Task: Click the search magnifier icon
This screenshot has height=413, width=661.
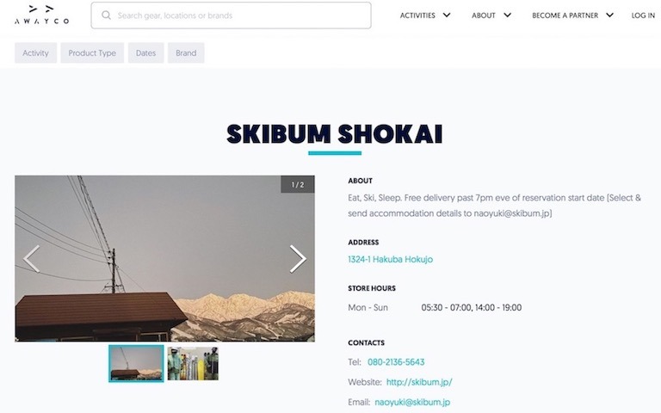Action: (106, 15)
